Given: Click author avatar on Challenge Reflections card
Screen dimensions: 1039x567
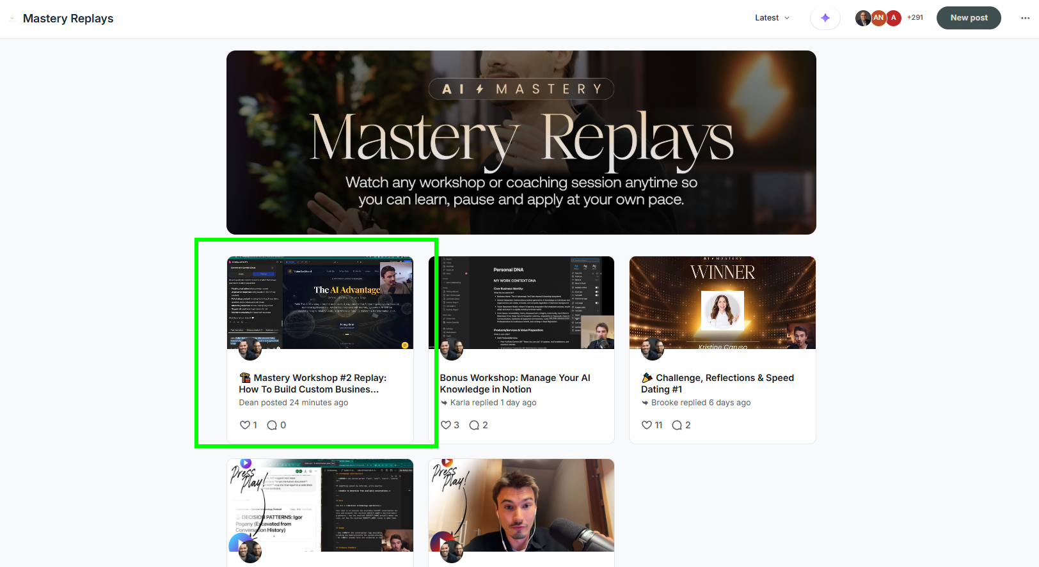Looking at the screenshot, I should [653, 349].
